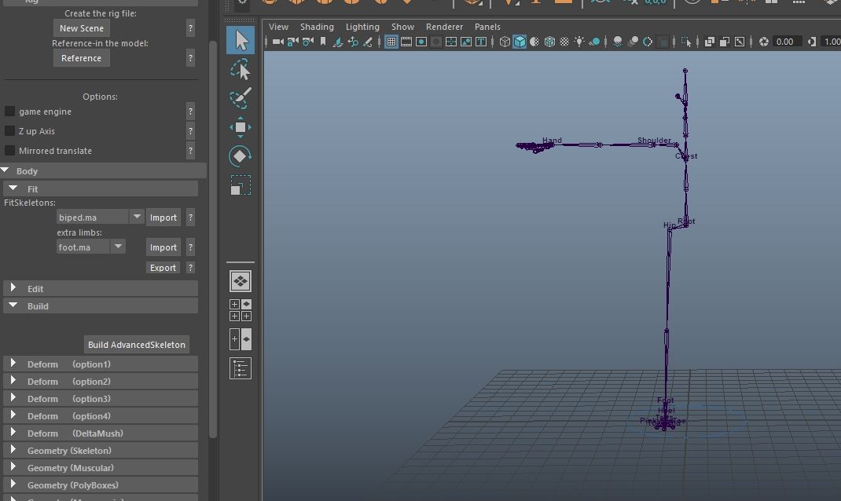Switch to four-view panel layout

(x=241, y=310)
